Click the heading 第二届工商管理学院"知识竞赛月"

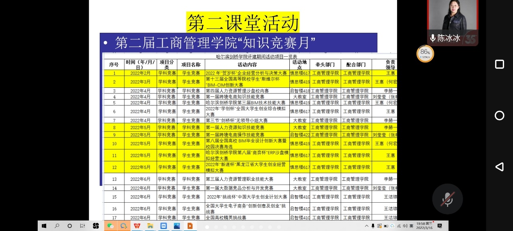[215, 42]
